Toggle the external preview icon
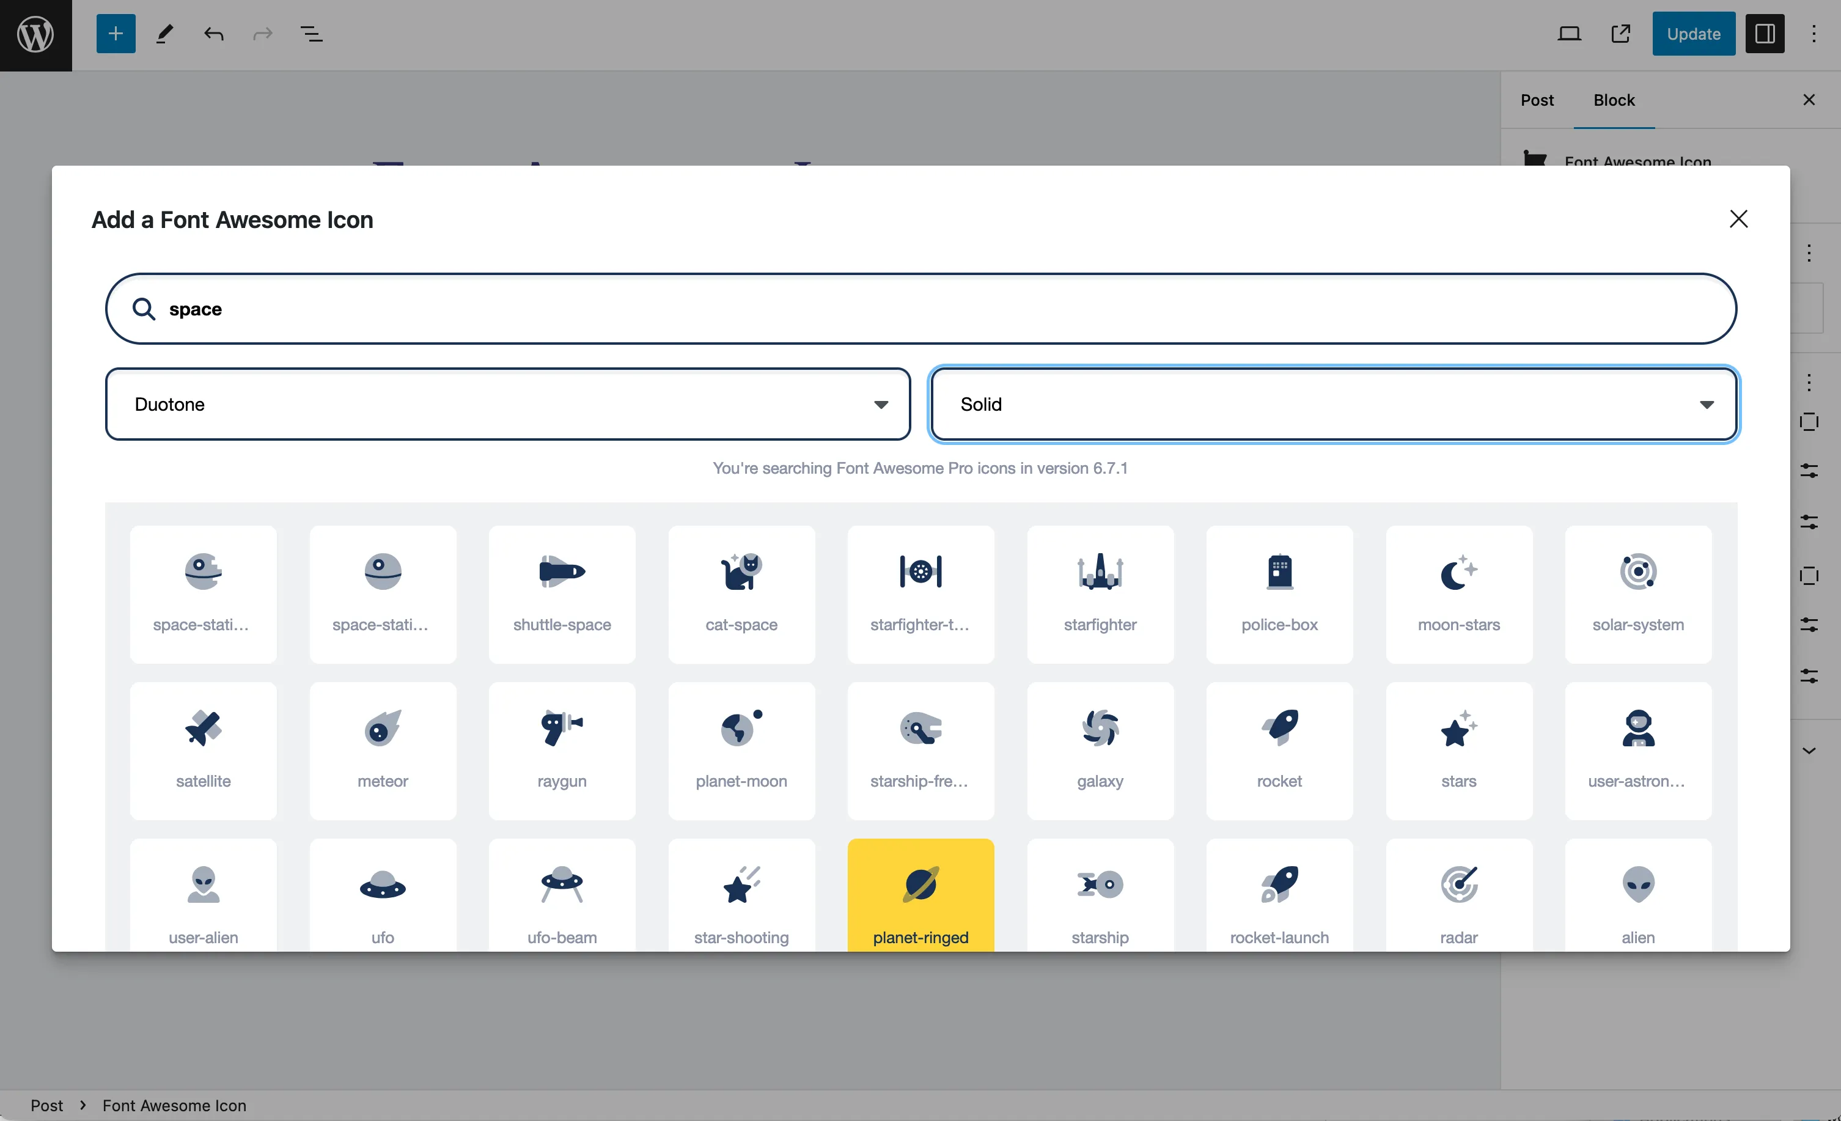Screen dimensions: 1841x1121 (x=1620, y=33)
